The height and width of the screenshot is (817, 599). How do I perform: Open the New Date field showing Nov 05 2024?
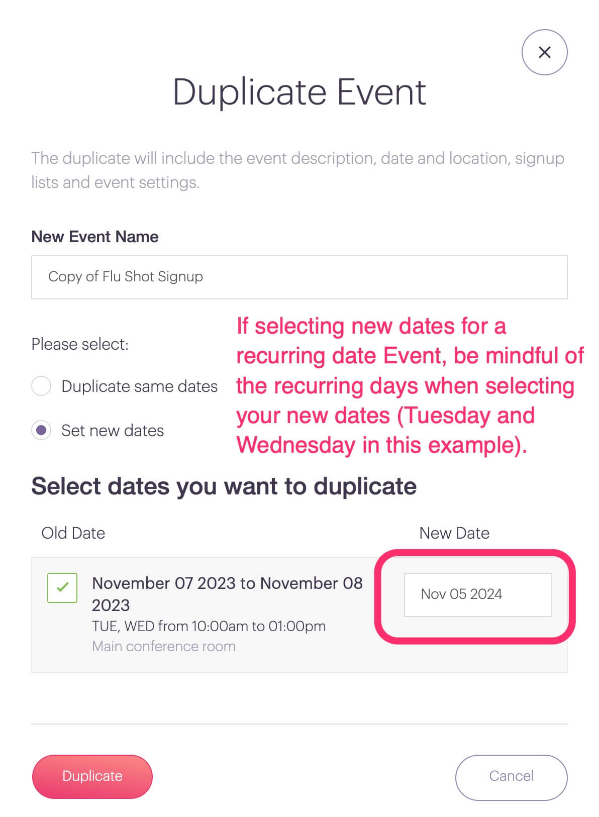(477, 594)
